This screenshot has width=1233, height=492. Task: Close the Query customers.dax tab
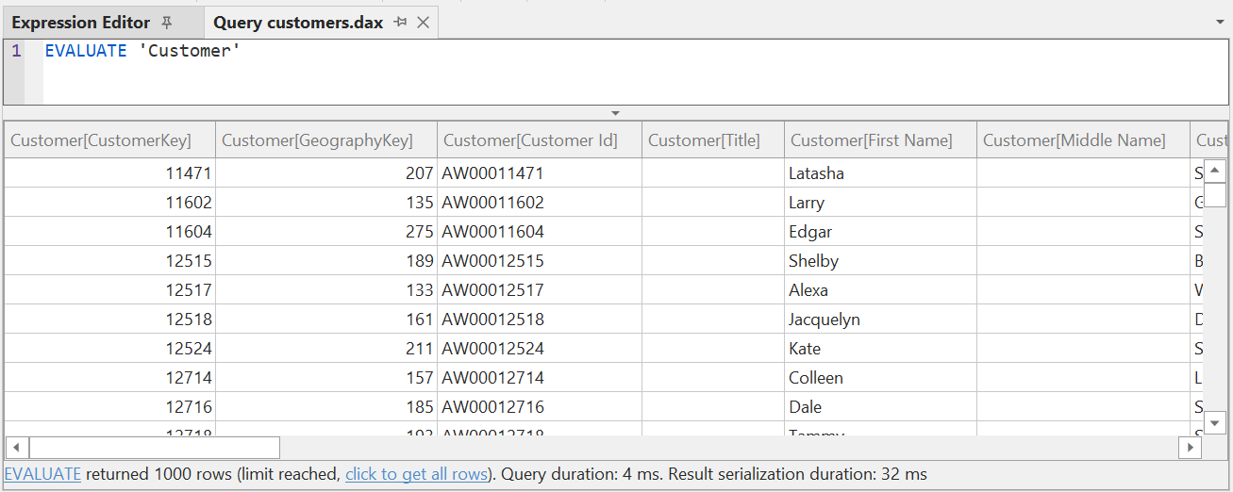(x=424, y=23)
